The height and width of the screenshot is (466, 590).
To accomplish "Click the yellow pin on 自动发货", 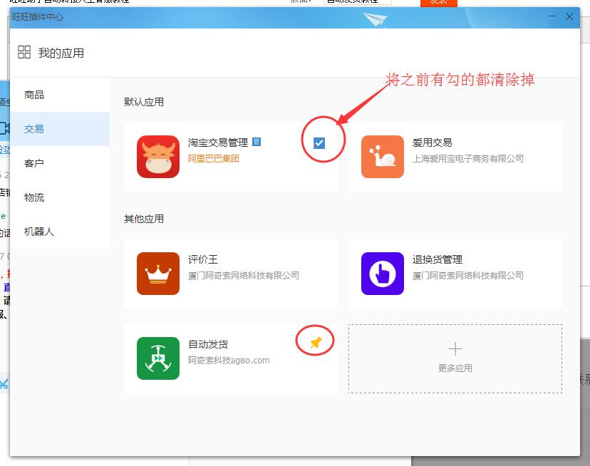I will pyautogui.click(x=316, y=342).
